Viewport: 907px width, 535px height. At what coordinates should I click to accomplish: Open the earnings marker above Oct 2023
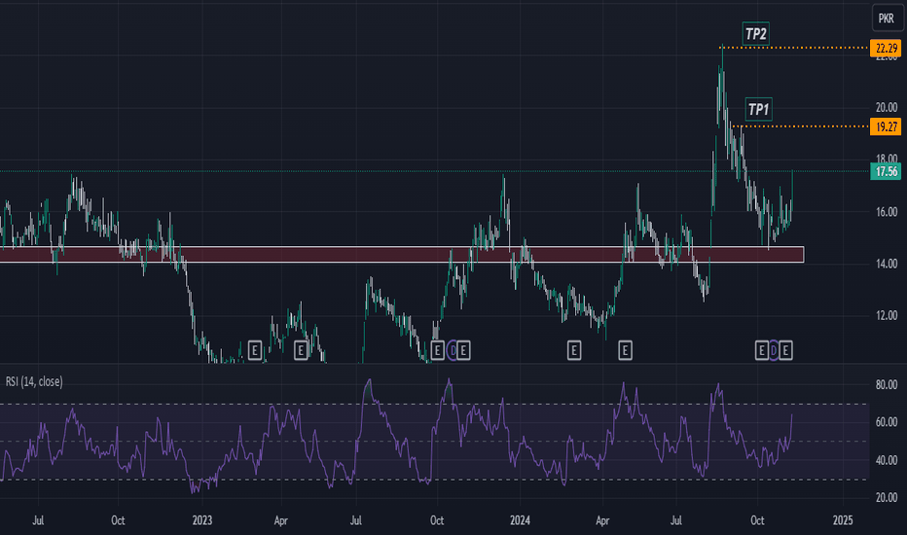(438, 350)
